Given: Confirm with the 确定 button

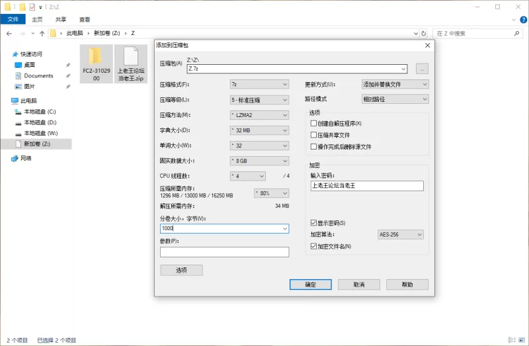Looking at the screenshot, I should (310, 284).
